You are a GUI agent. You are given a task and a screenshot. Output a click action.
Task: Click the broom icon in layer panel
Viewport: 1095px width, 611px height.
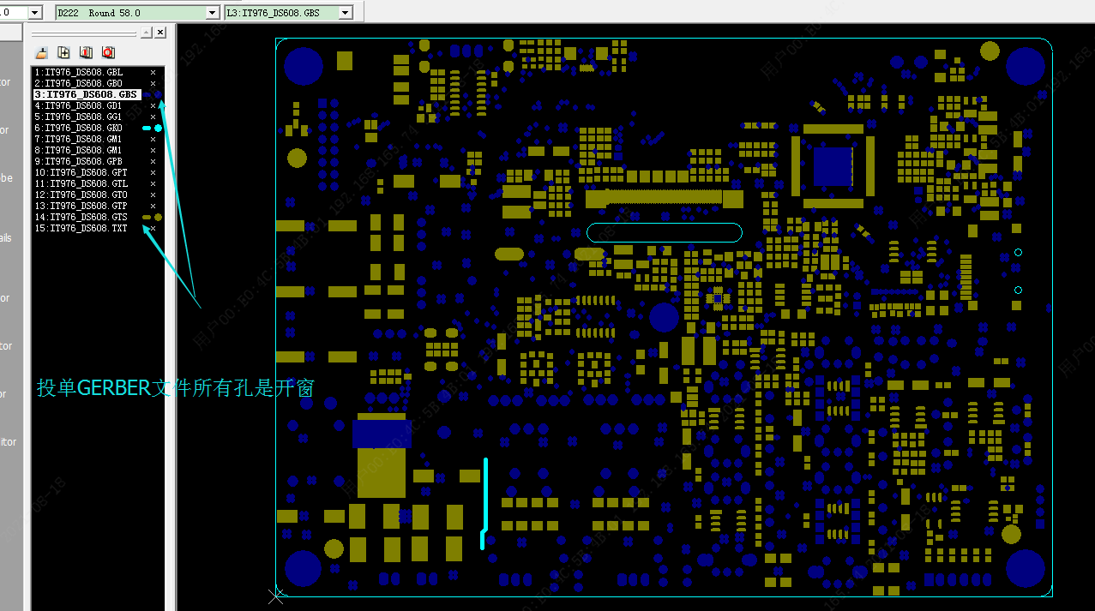coord(41,52)
